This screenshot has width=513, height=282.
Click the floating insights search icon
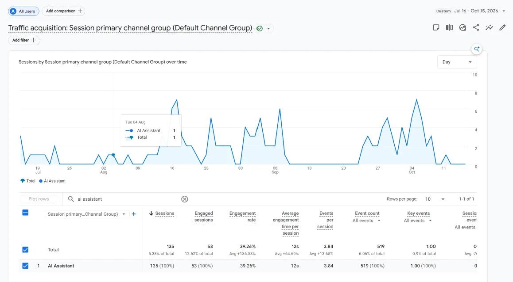(477, 49)
